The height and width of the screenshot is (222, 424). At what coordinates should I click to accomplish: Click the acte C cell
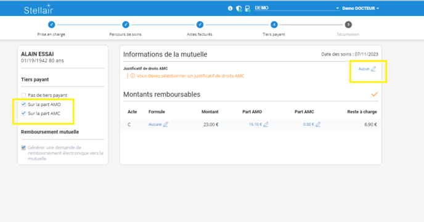pos(129,125)
